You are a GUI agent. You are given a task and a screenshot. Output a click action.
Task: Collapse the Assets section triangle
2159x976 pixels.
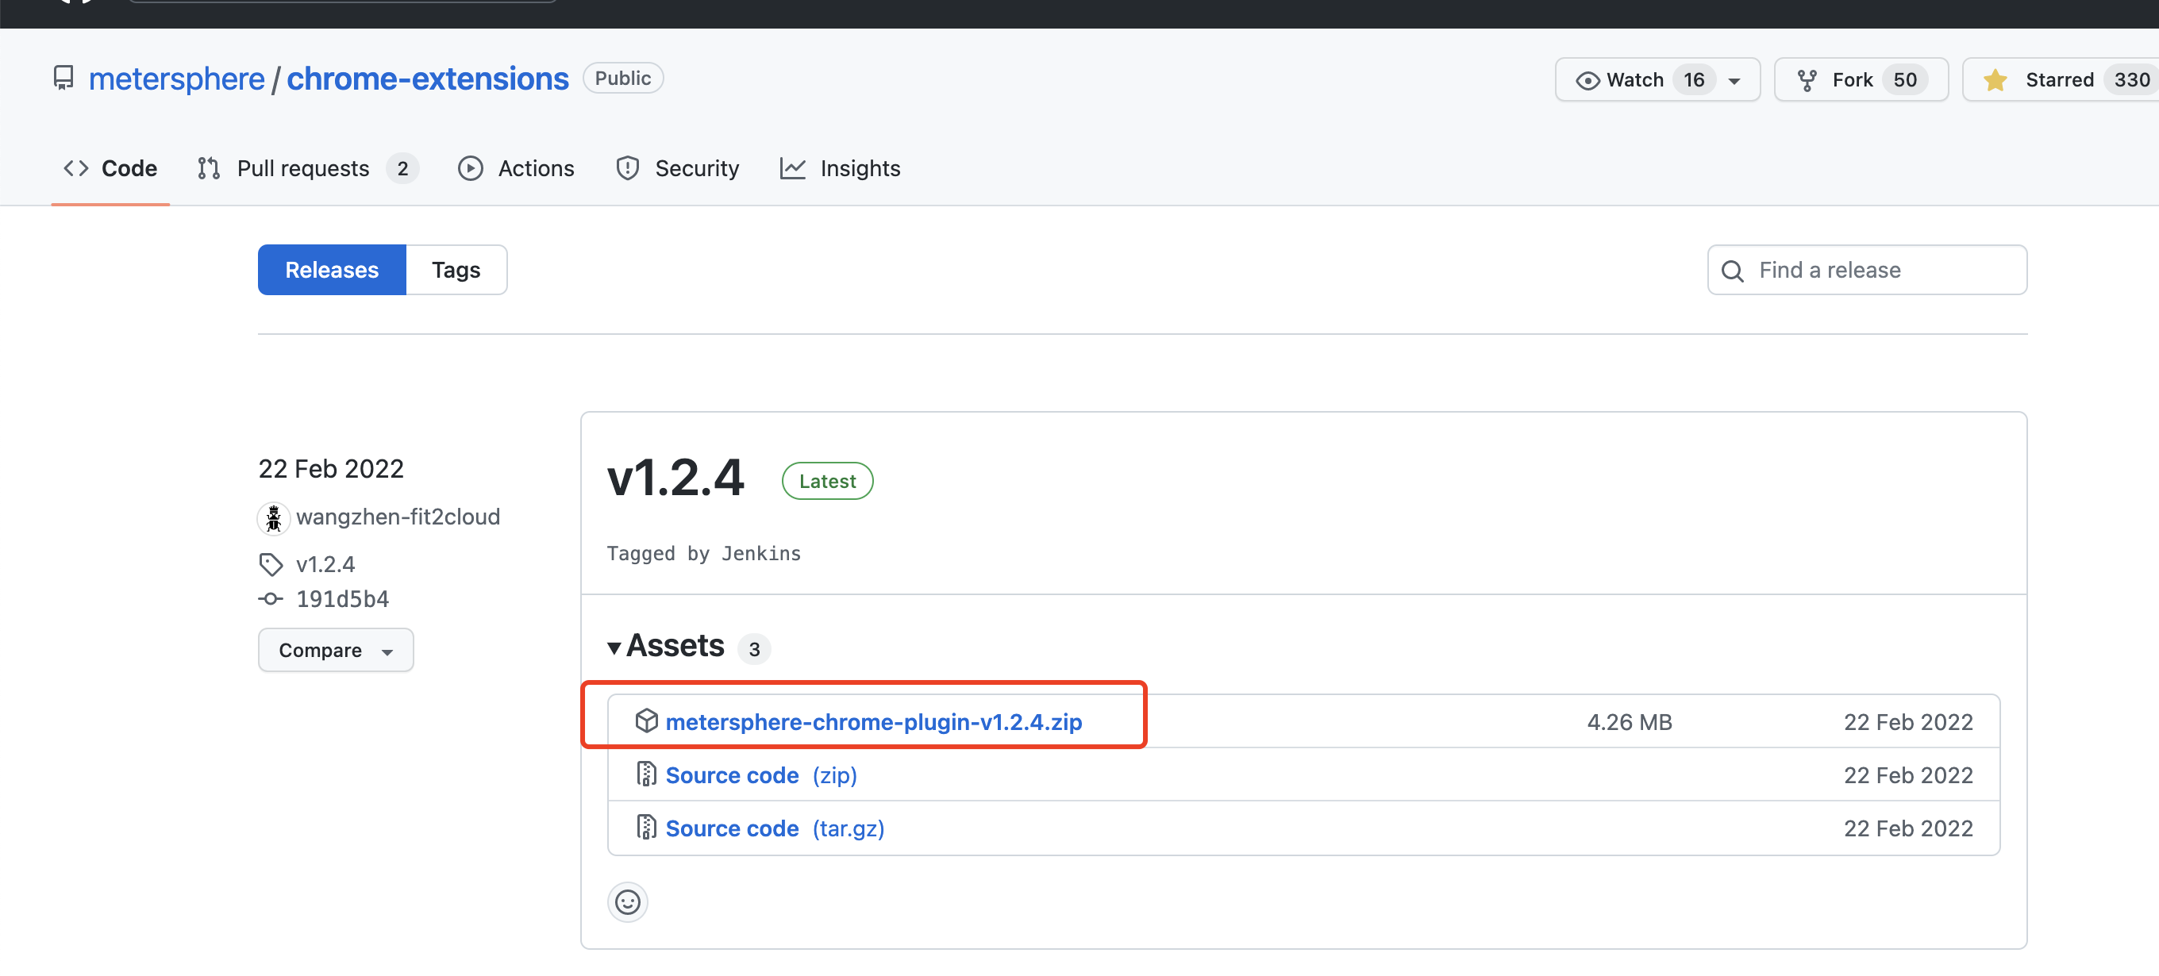(614, 647)
